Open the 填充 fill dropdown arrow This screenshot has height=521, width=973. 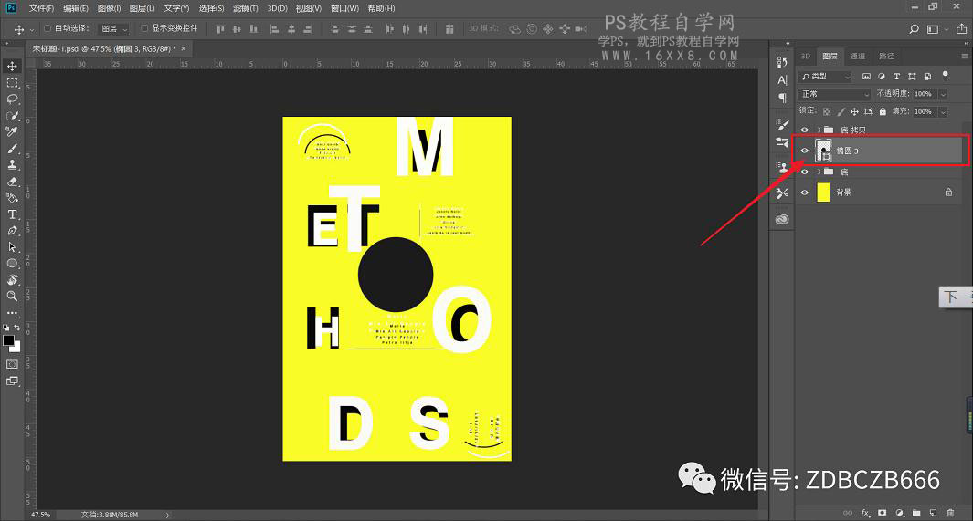pos(943,111)
